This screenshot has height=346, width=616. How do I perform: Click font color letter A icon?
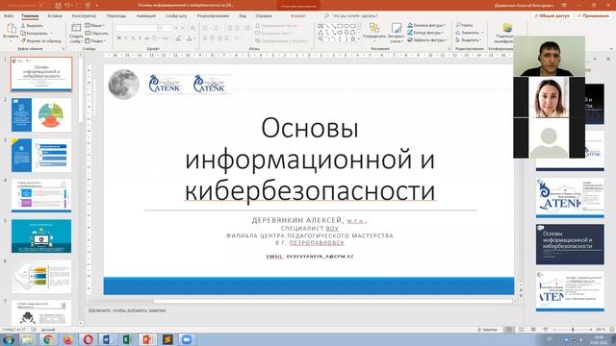click(190, 38)
